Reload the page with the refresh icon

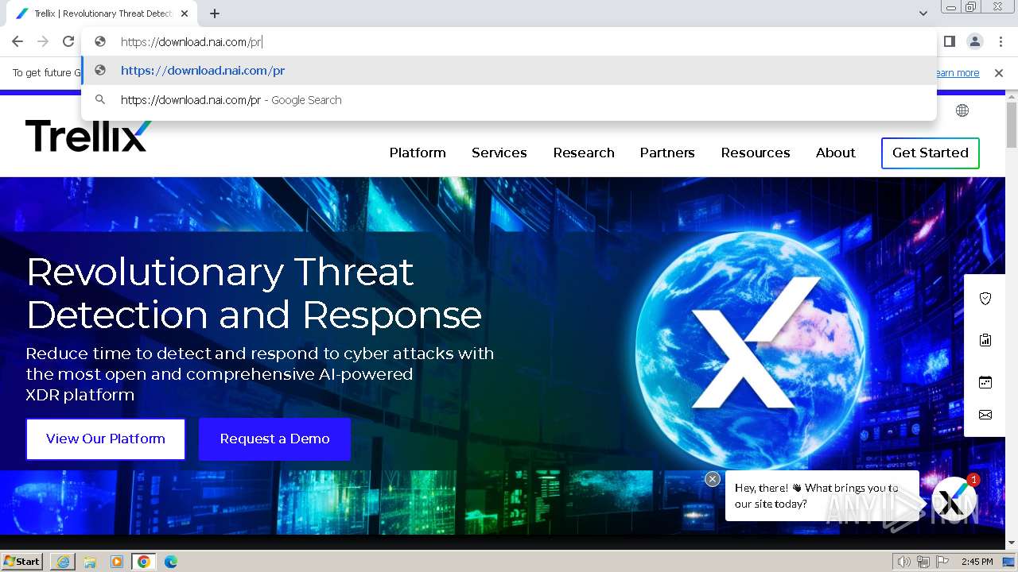[x=68, y=41]
